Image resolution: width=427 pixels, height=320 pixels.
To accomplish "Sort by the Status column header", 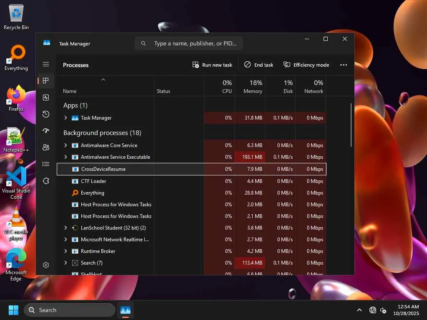I will coord(179,86).
